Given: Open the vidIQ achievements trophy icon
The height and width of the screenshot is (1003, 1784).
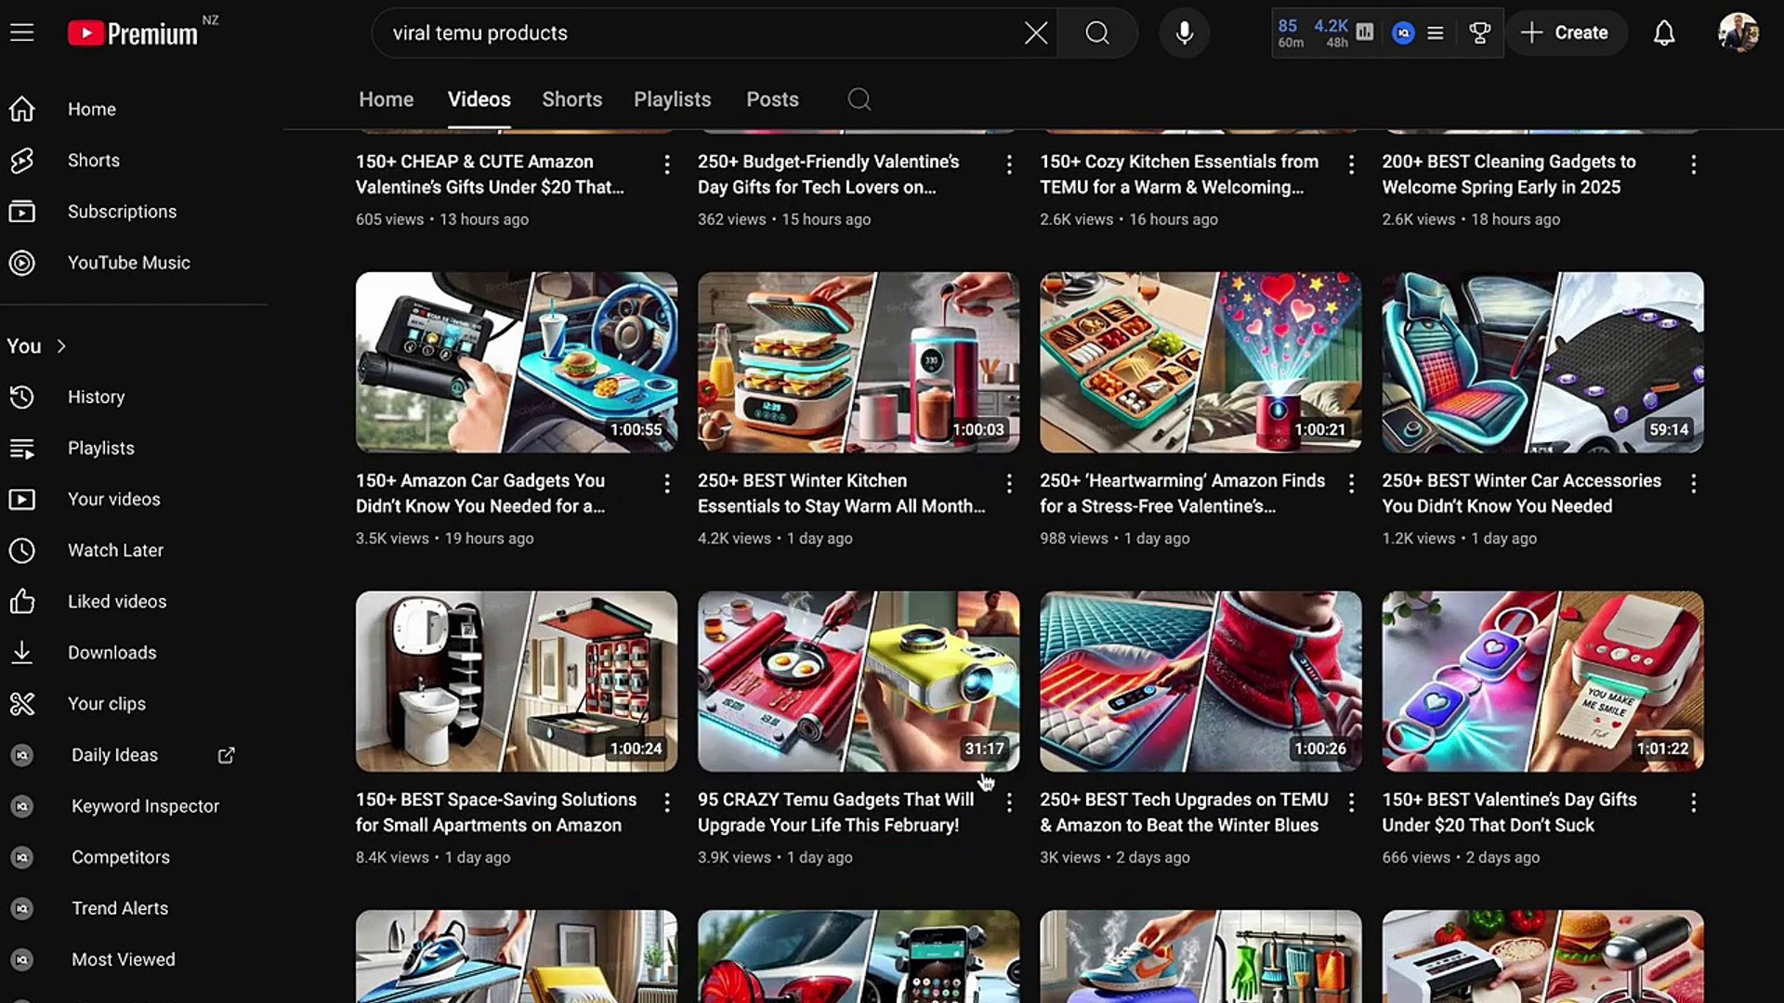Looking at the screenshot, I should [1479, 33].
